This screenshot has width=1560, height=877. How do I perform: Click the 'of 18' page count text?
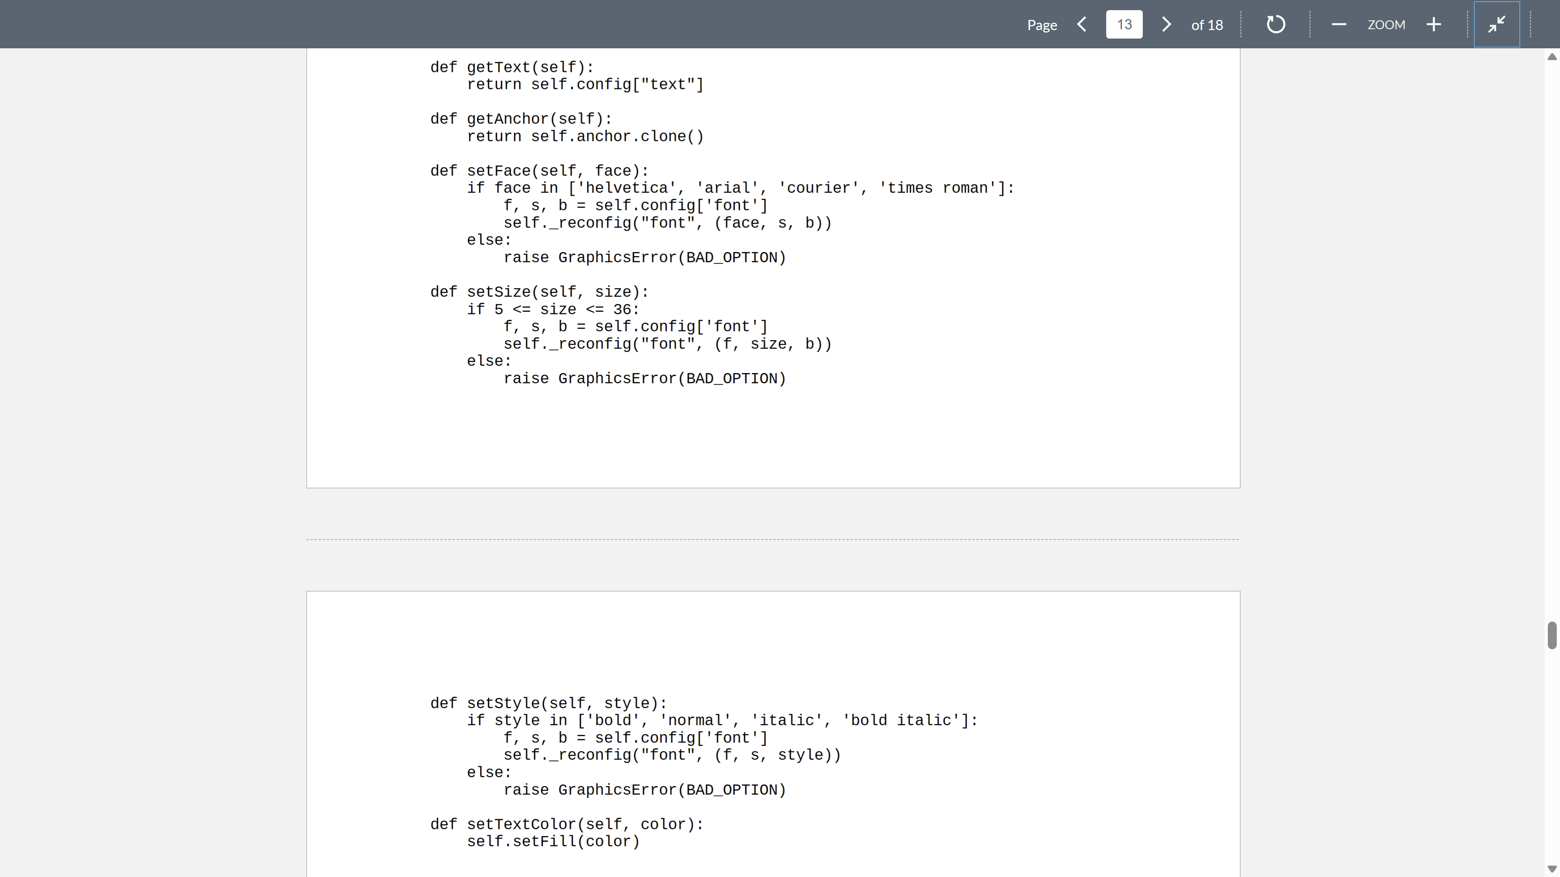1206,25
